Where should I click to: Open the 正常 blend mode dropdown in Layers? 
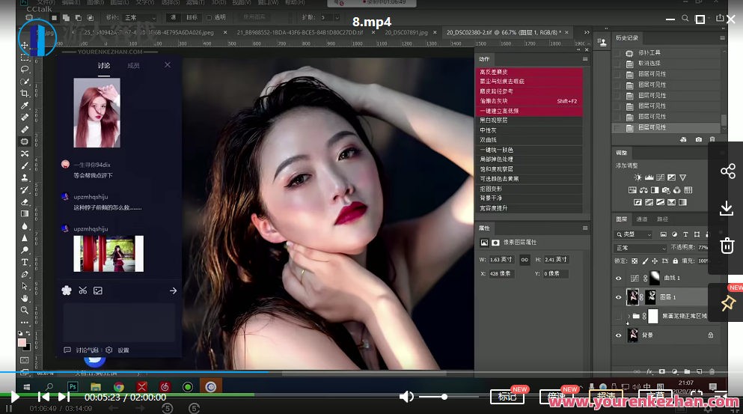pyautogui.click(x=640, y=248)
